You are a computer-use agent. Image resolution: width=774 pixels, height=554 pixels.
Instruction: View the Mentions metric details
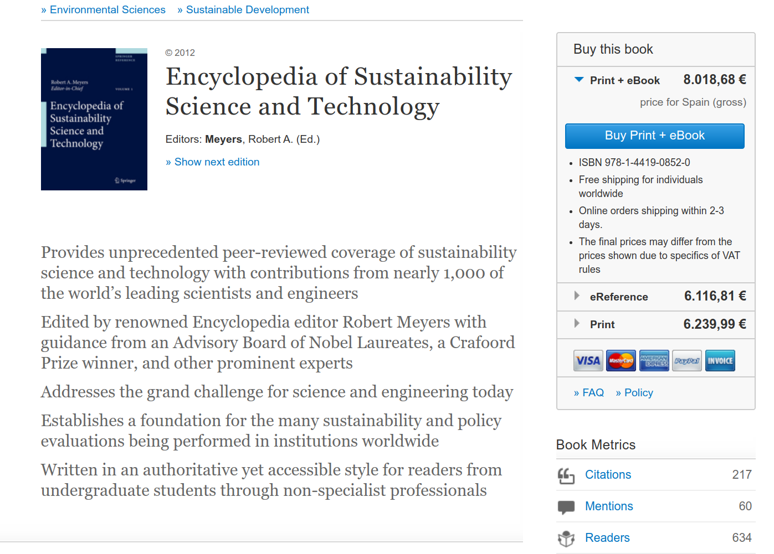[609, 506]
